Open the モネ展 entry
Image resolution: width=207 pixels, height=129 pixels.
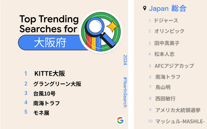click(x=41, y=113)
